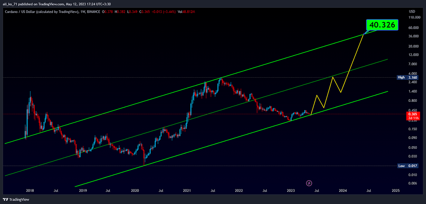Click the 2024 label on the time axis

coord(343,191)
